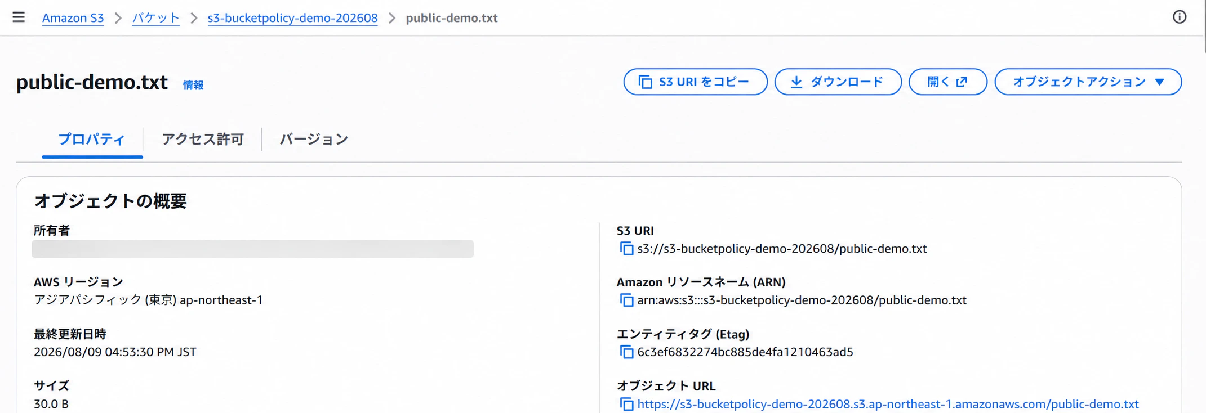Copy the object URL using its copy icon
The height and width of the screenshot is (413, 1206).
pos(626,405)
